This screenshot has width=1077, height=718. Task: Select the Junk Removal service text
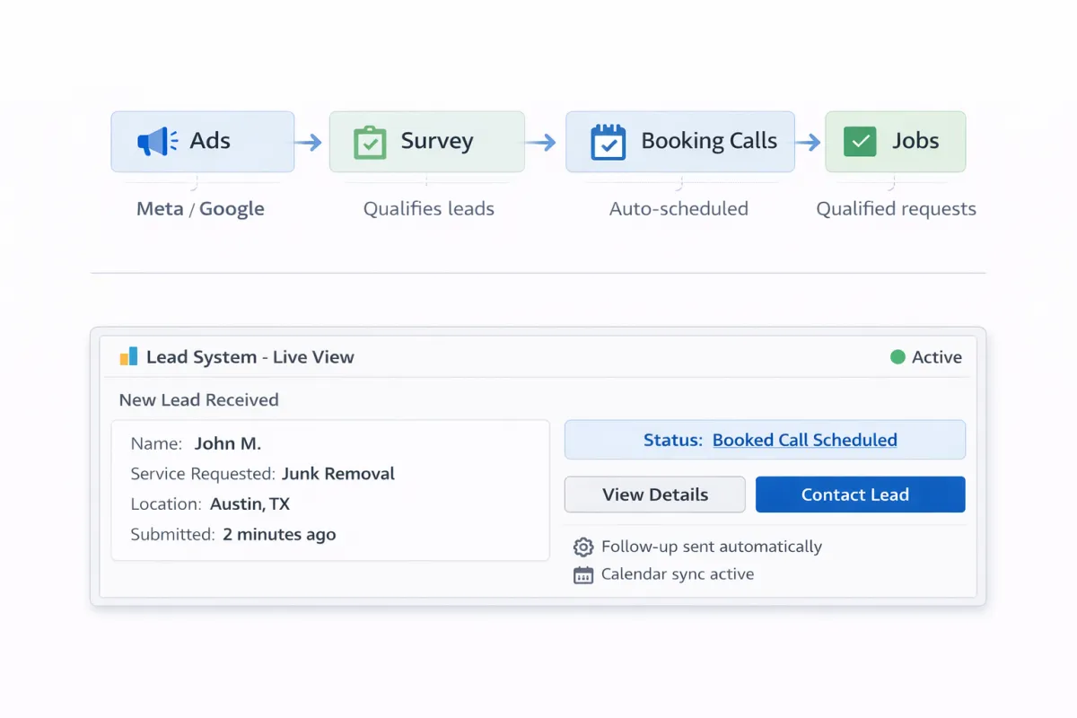click(x=337, y=474)
